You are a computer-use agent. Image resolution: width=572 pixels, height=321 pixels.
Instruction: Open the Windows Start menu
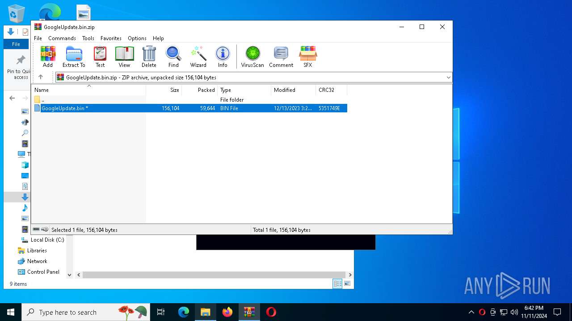click(11, 312)
